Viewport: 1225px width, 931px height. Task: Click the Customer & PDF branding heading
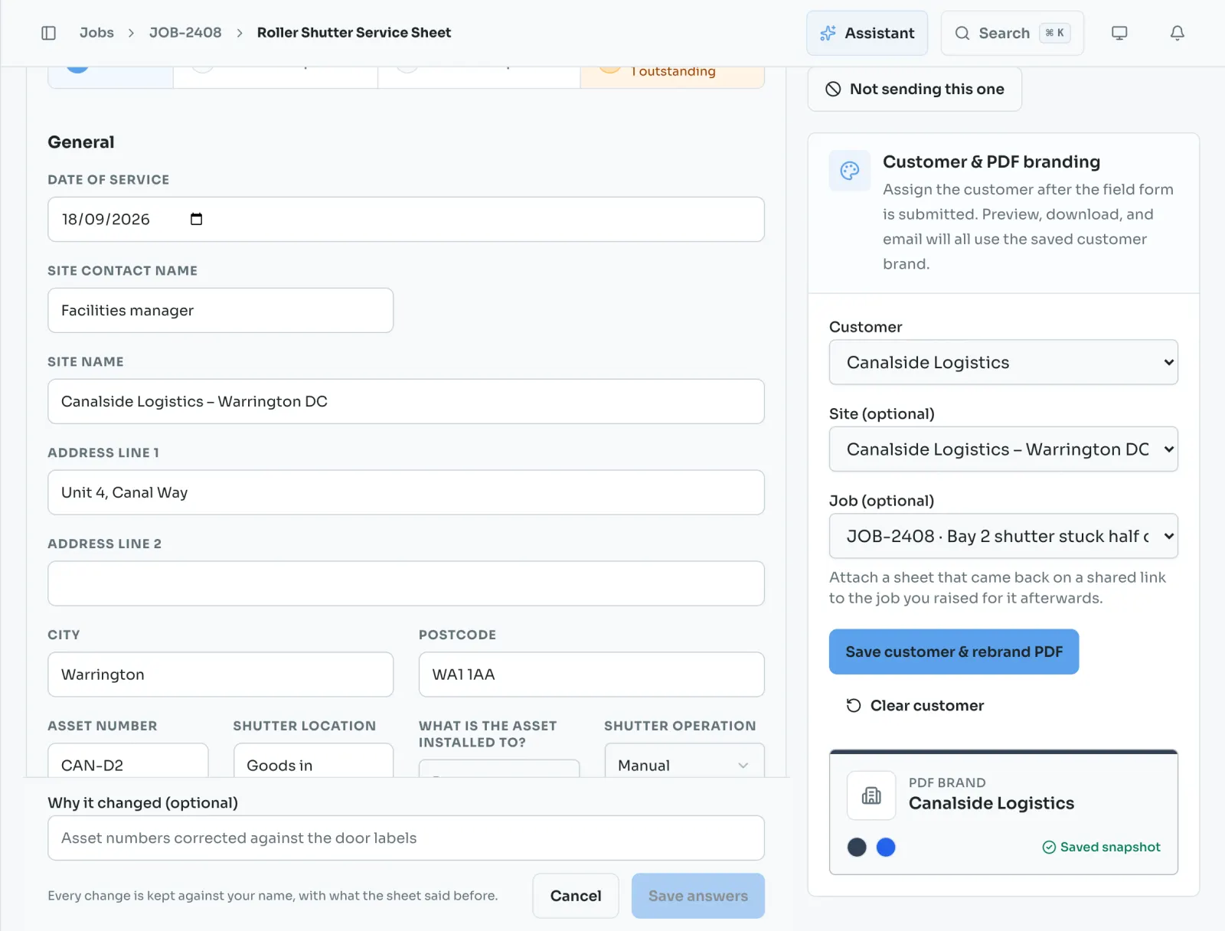click(991, 162)
